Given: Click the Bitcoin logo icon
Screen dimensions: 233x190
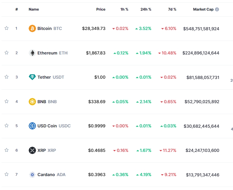Looking at the screenshot, I should click(x=32, y=28).
